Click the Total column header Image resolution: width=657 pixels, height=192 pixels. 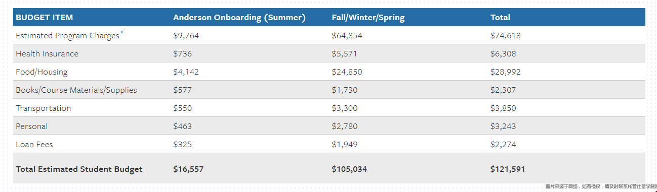500,17
